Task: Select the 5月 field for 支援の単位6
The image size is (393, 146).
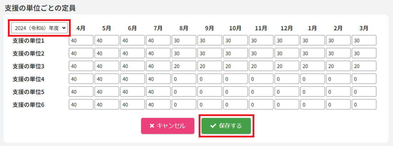Action: pyautogui.click(x=107, y=104)
